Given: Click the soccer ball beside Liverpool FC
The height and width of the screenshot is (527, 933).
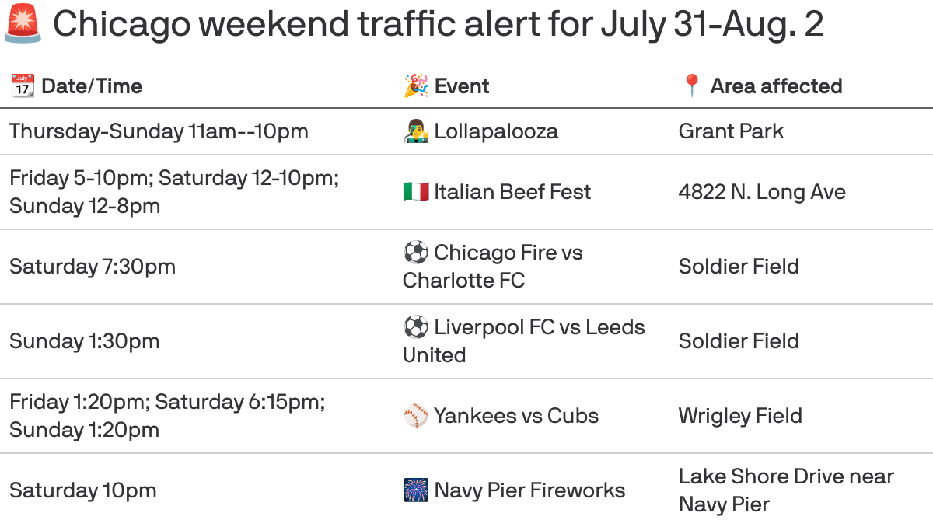Looking at the screenshot, I should 416,326.
